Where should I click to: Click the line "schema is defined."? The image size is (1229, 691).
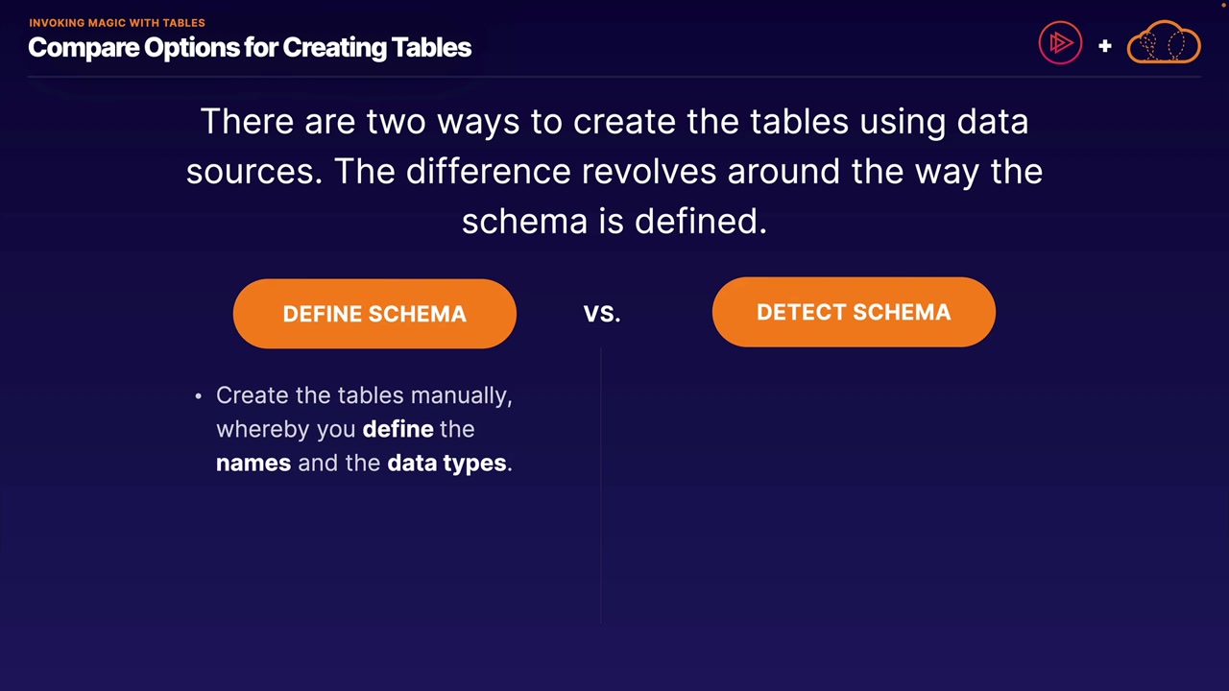click(x=614, y=221)
